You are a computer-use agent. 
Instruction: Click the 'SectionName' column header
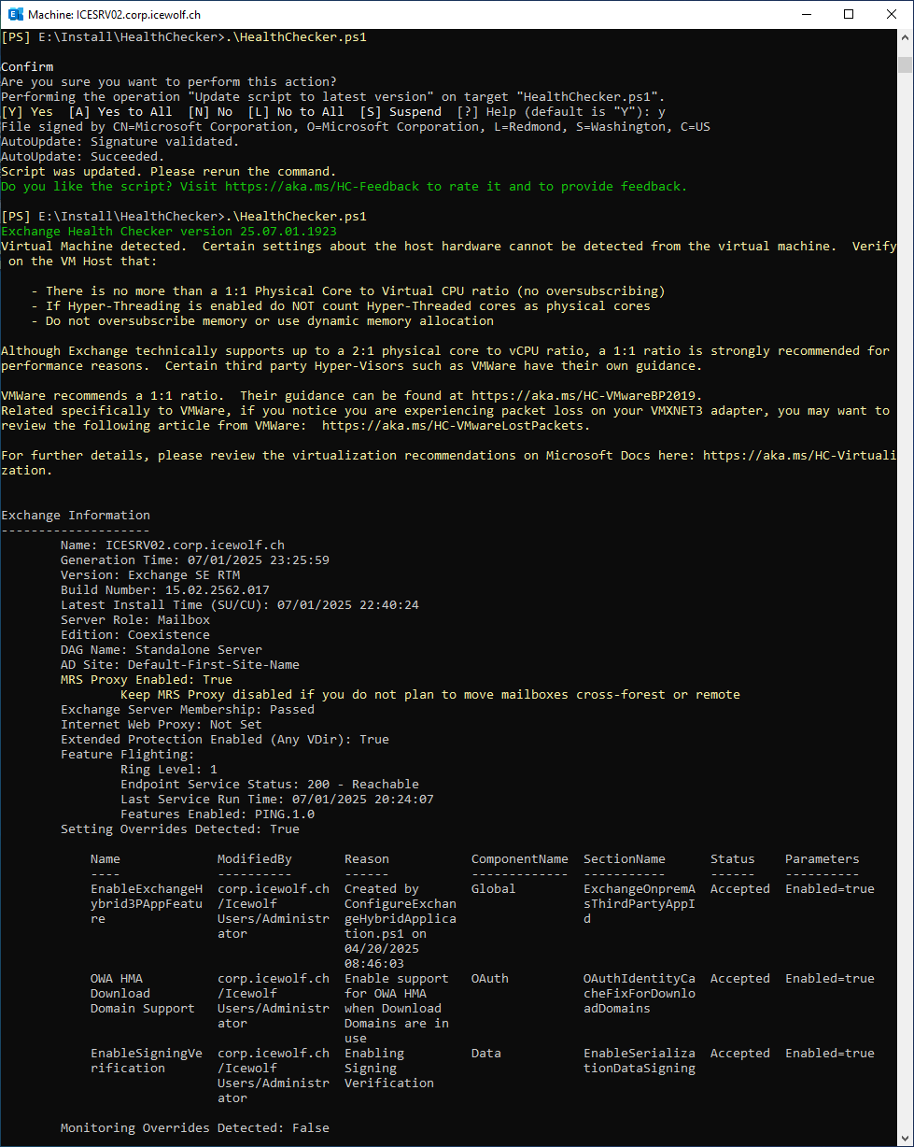click(625, 859)
